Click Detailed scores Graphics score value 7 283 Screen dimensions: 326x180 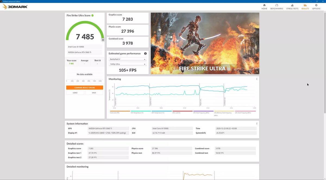tap(108, 149)
